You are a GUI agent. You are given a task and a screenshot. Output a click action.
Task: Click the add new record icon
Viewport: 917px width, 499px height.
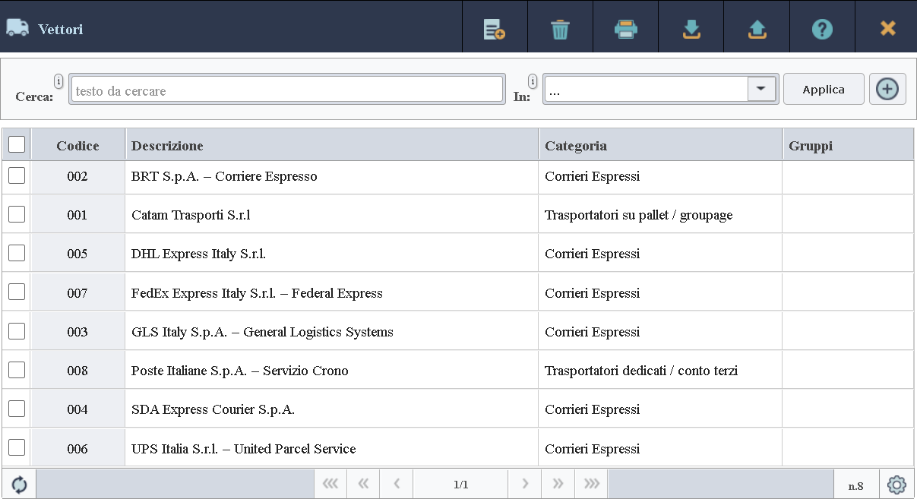(495, 29)
